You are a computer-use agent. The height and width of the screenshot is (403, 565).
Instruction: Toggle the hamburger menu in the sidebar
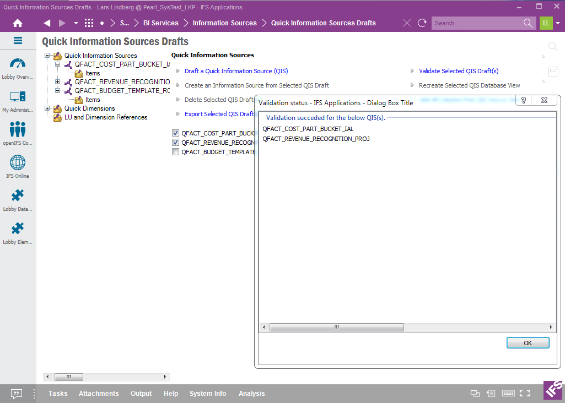(x=18, y=41)
